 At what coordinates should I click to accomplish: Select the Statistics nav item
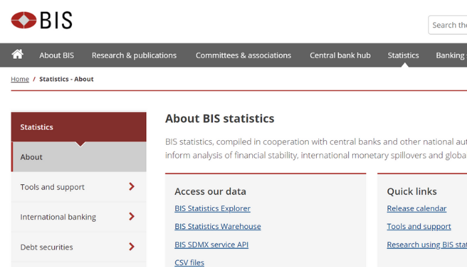pos(403,55)
